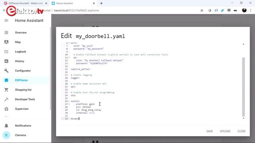Open the ESPHome chip icon

tap(6, 80)
